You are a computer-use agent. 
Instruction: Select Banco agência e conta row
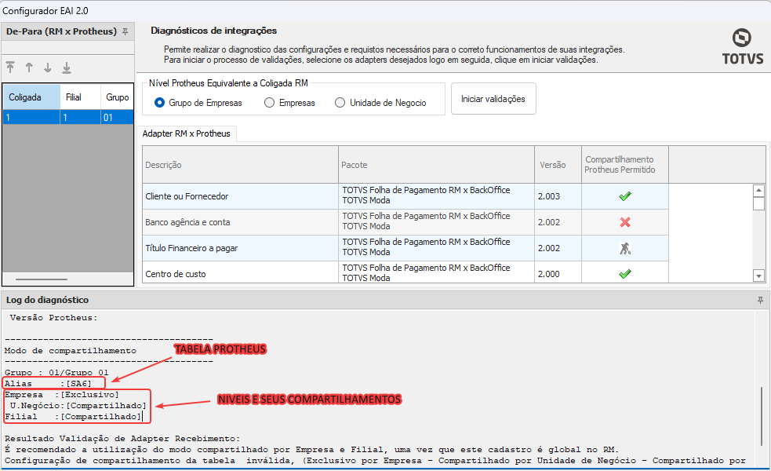coord(406,222)
